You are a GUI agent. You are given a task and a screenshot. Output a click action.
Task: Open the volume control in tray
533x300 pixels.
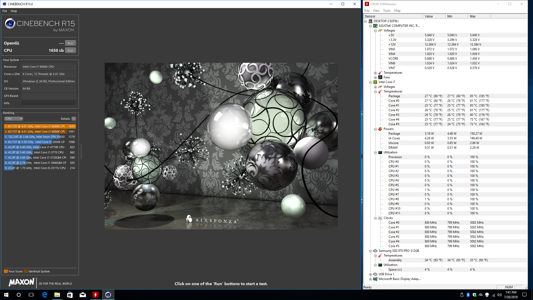[x=499, y=295]
